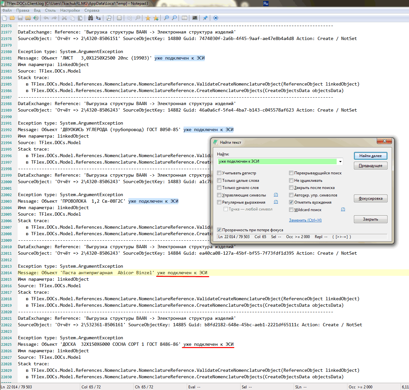Open the Настройки menu
The width and height of the screenshot is (409, 390).
coord(70,10)
